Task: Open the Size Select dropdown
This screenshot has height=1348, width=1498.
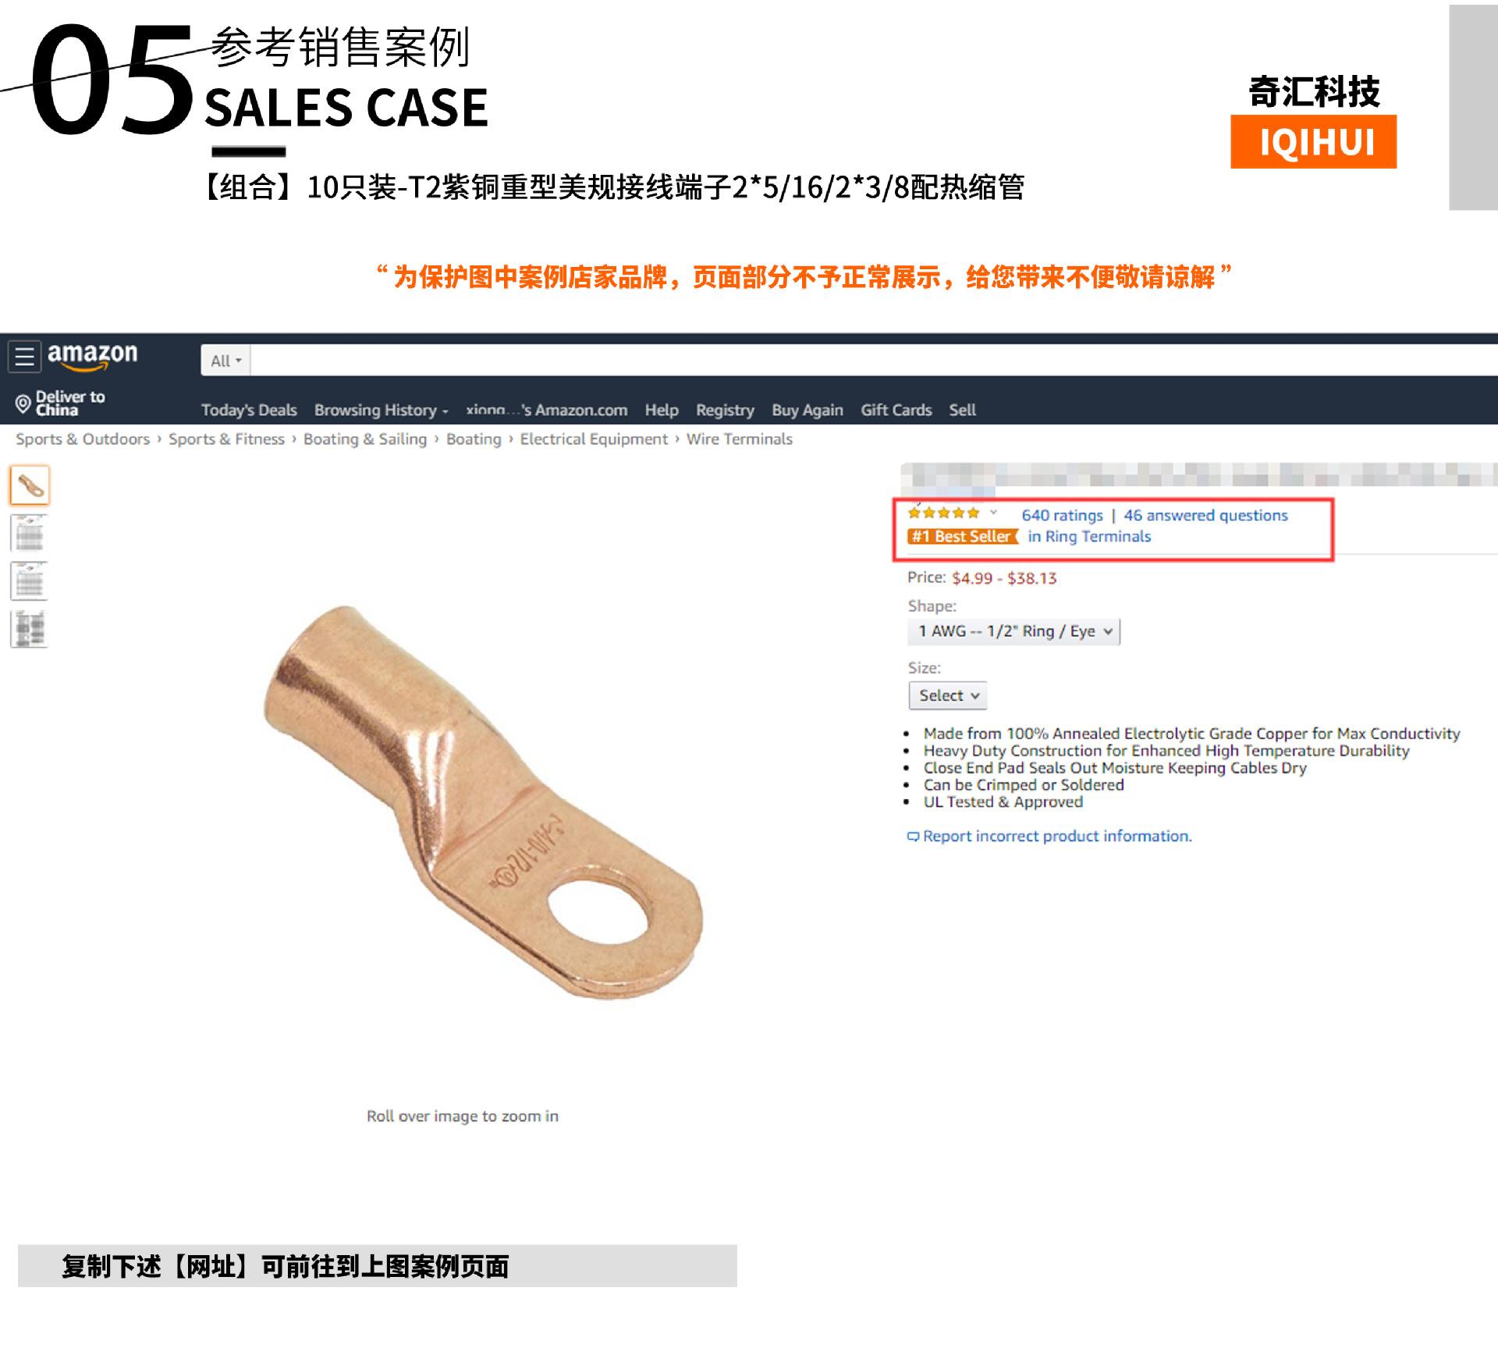Action: click(947, 695)
